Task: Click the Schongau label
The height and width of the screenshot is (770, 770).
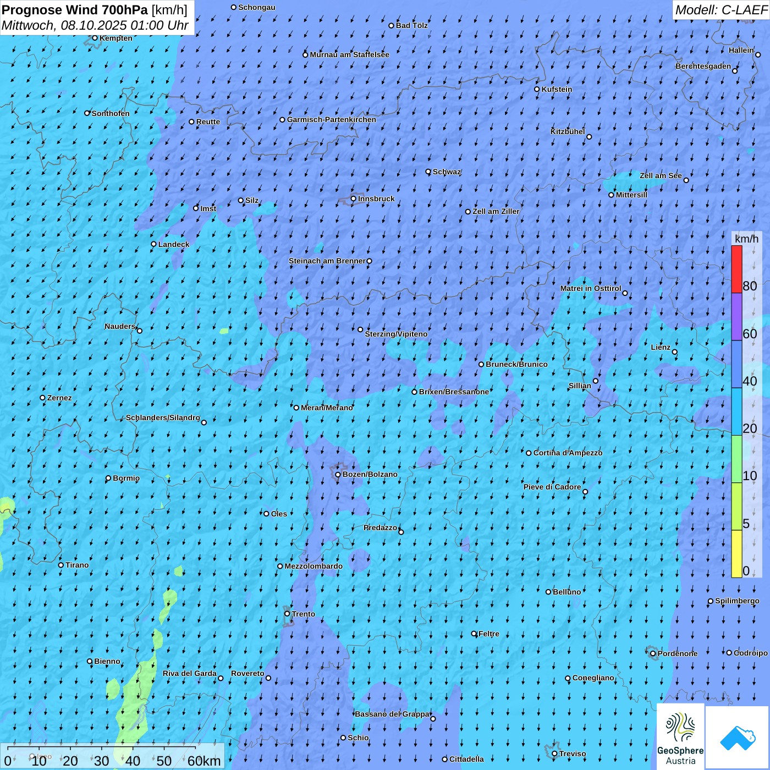Action: (x=257, y=7)
